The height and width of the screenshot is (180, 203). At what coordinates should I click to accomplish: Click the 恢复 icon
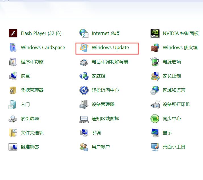coord(13,76)
